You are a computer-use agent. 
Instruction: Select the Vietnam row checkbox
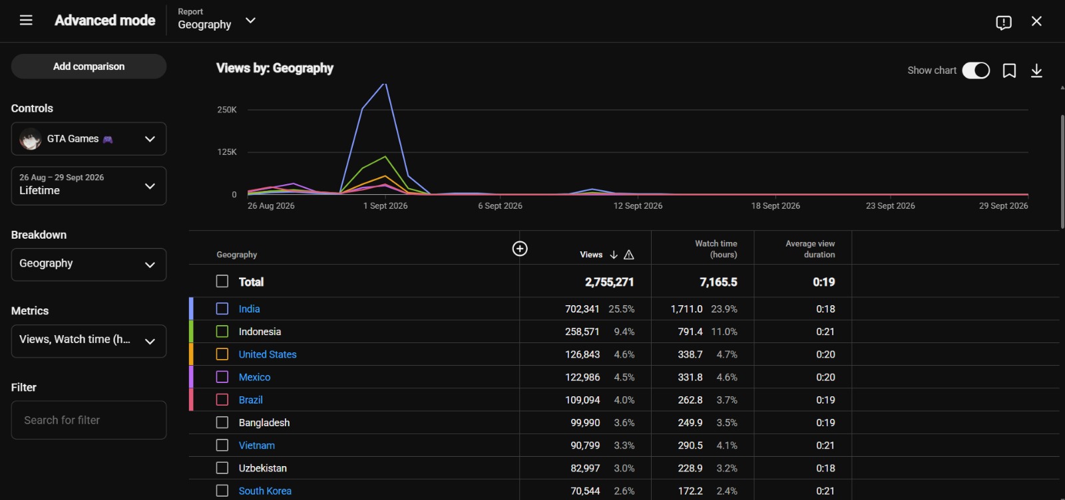tap(222, 445)
